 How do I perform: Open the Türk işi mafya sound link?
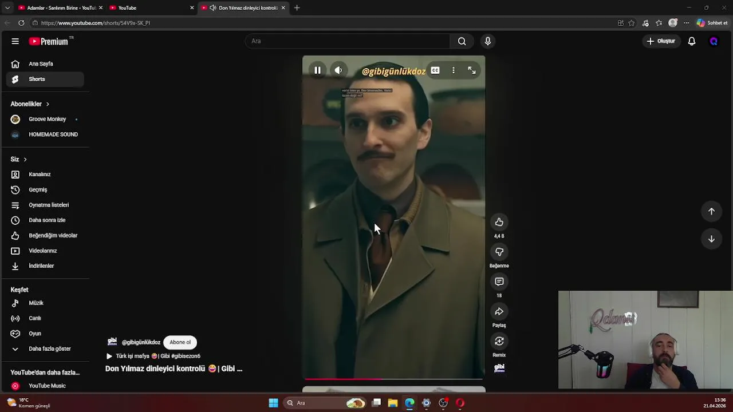click(x=153, y=356)
